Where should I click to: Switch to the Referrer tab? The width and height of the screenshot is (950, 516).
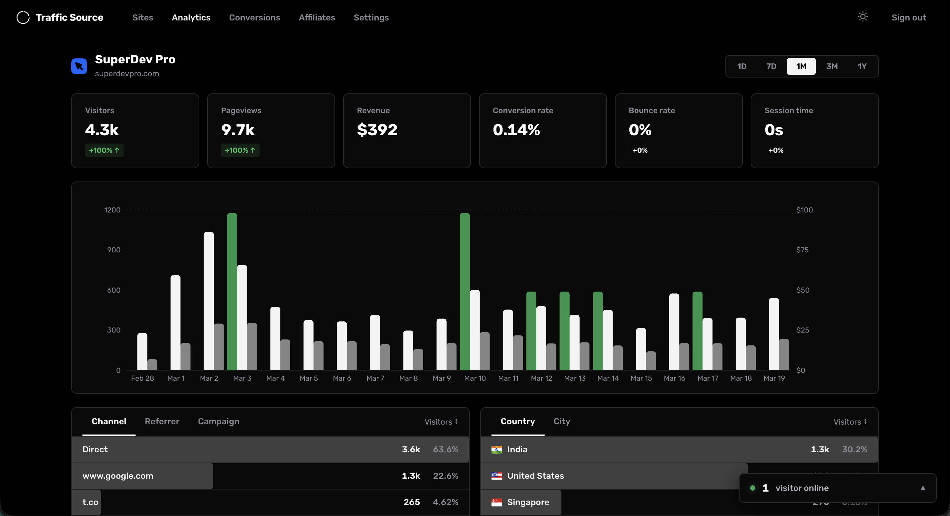(x=162, y=421)
